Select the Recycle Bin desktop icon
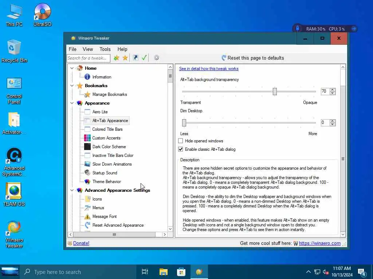 coord(14,51)
